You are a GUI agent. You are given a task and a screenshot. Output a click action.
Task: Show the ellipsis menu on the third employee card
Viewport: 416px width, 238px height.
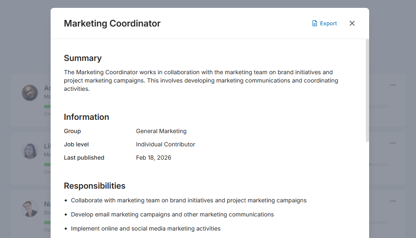(392, 201)
